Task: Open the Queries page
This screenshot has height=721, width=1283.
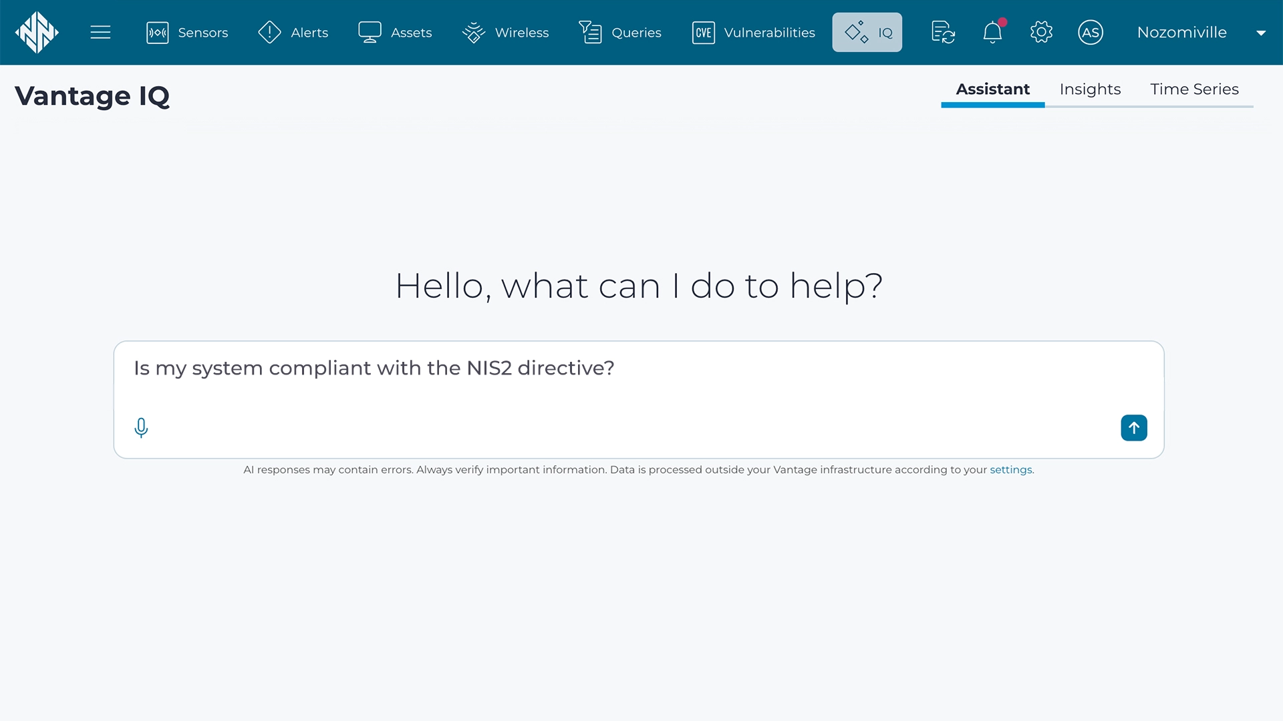Action: point(620,32)
